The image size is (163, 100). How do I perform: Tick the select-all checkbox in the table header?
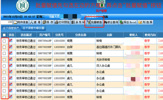coord(4,35)
